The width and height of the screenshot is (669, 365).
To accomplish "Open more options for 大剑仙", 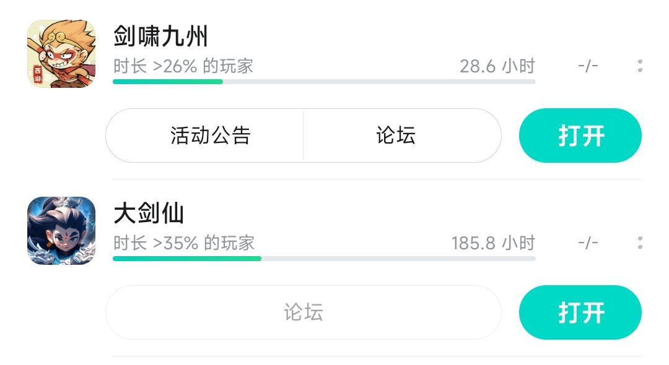I will [x=640, y=243].
